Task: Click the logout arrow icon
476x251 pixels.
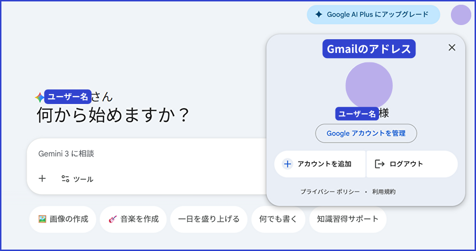Action: pyautogui.click(x=379, y=164)
